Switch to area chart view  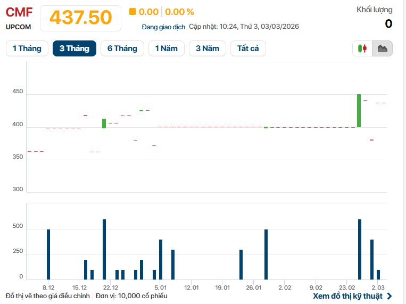(382, 48)
